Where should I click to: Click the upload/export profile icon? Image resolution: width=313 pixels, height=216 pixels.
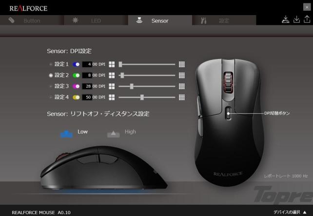(307, 20)
